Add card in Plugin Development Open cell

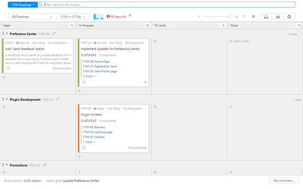[x=4, y=107]
